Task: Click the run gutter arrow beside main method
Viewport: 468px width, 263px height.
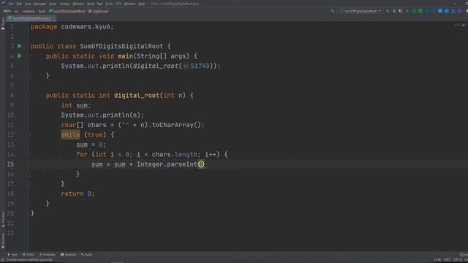Action: click(x=20, y=56)
